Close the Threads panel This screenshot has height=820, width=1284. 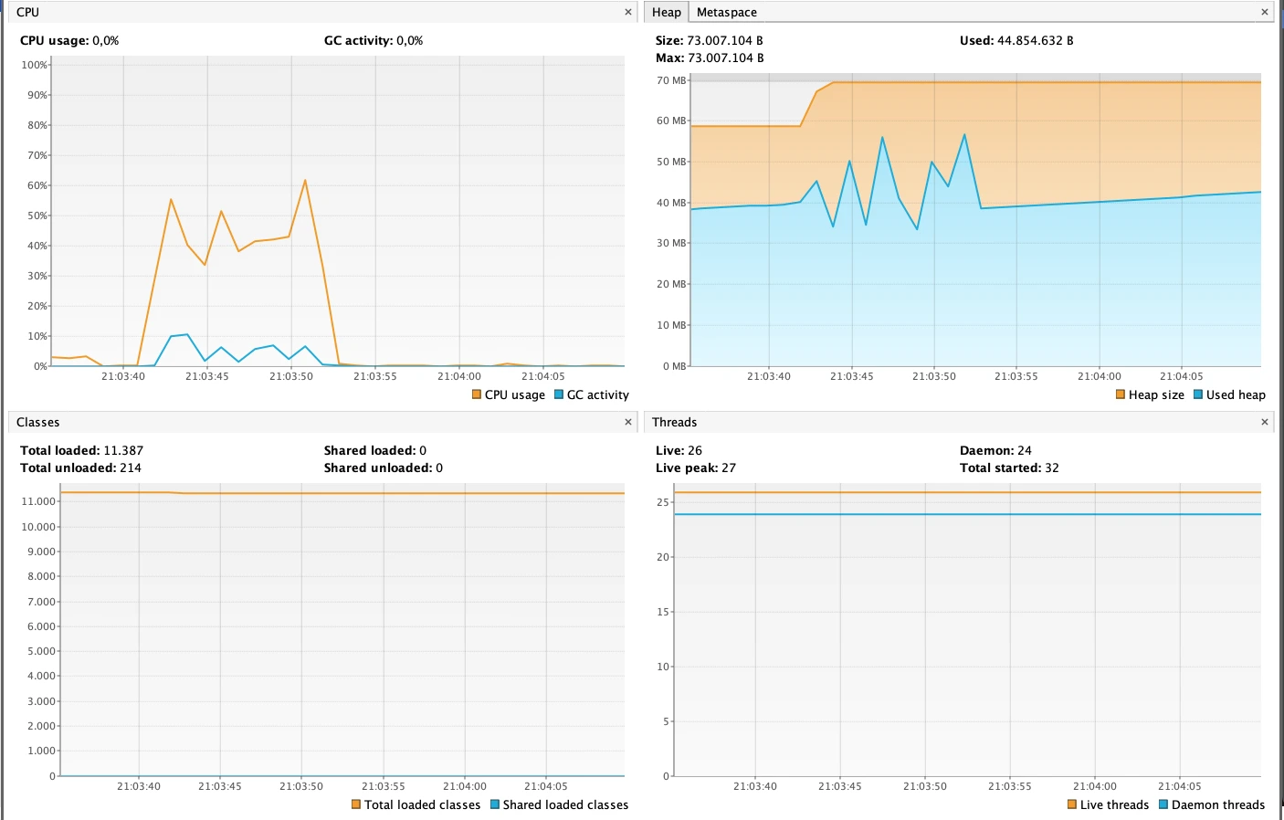[1265, 422]
